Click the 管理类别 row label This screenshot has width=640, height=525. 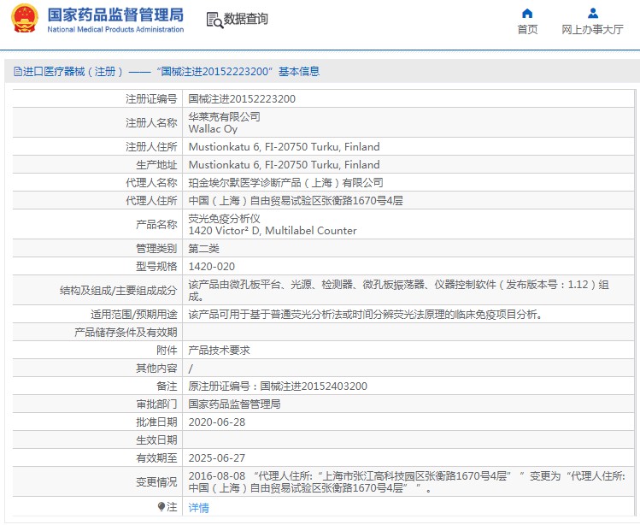156,249
